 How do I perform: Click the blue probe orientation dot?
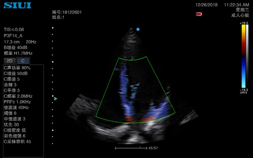pyautogui.click(x=138, y=29)
